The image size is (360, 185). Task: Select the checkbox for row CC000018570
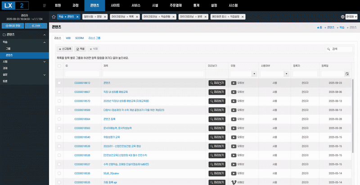point(59,101)
